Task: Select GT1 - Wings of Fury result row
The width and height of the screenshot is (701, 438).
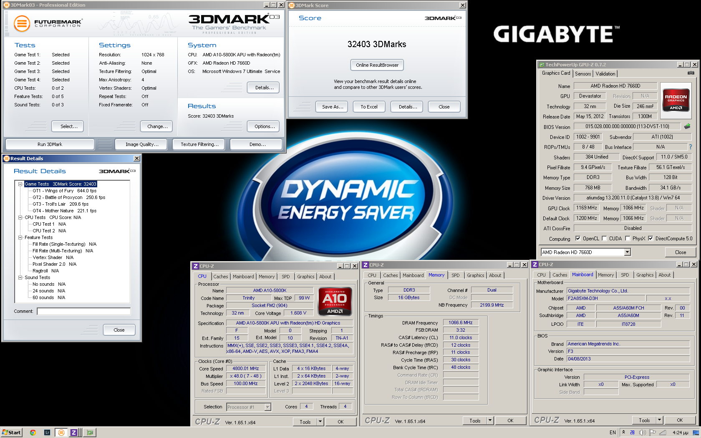Action: (64, 191)
